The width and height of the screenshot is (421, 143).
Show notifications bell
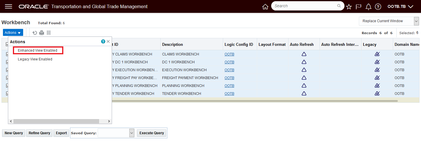[369, 7]
